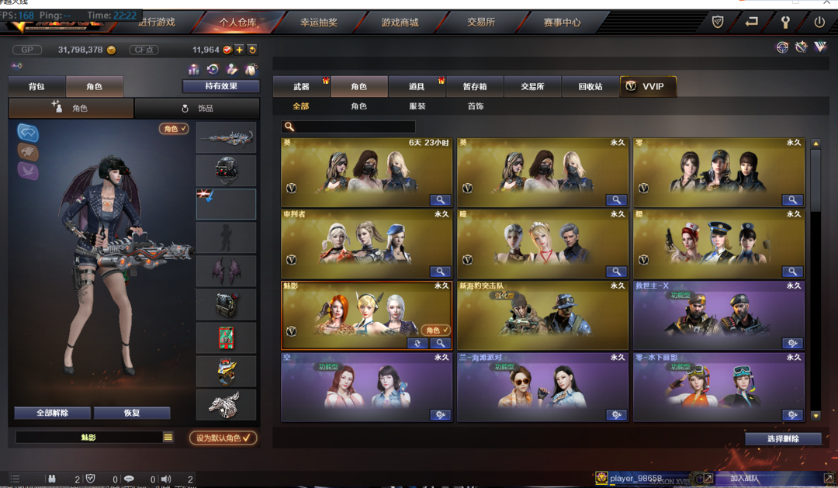Filter by 服装 sub-tab
The image size is (838, 488).
pos(417,106)
